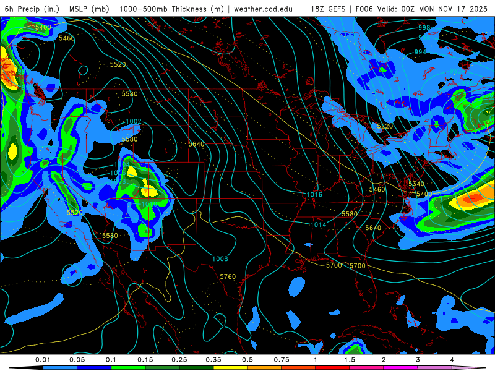This screenshot has width=495, height=371.
Task: Click the 'F006 Valid: 00Z MON NOV 17 2025' text
Action: coord(421,9)
